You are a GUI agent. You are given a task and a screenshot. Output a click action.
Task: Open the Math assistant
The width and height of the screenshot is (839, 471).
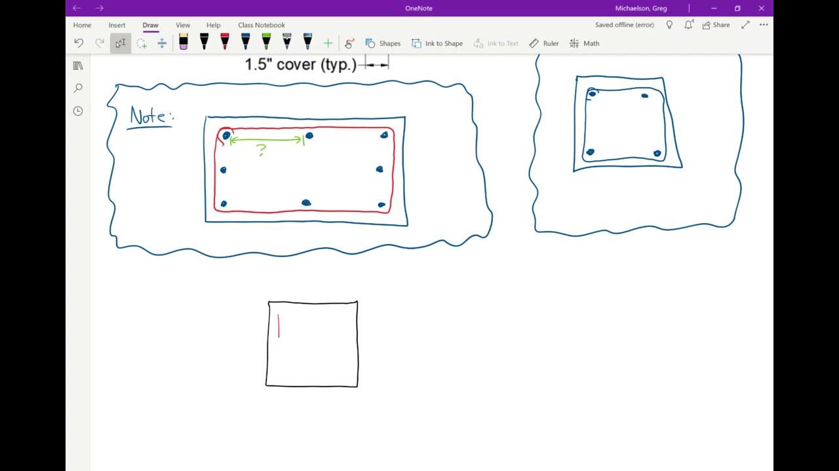point(584,43)
